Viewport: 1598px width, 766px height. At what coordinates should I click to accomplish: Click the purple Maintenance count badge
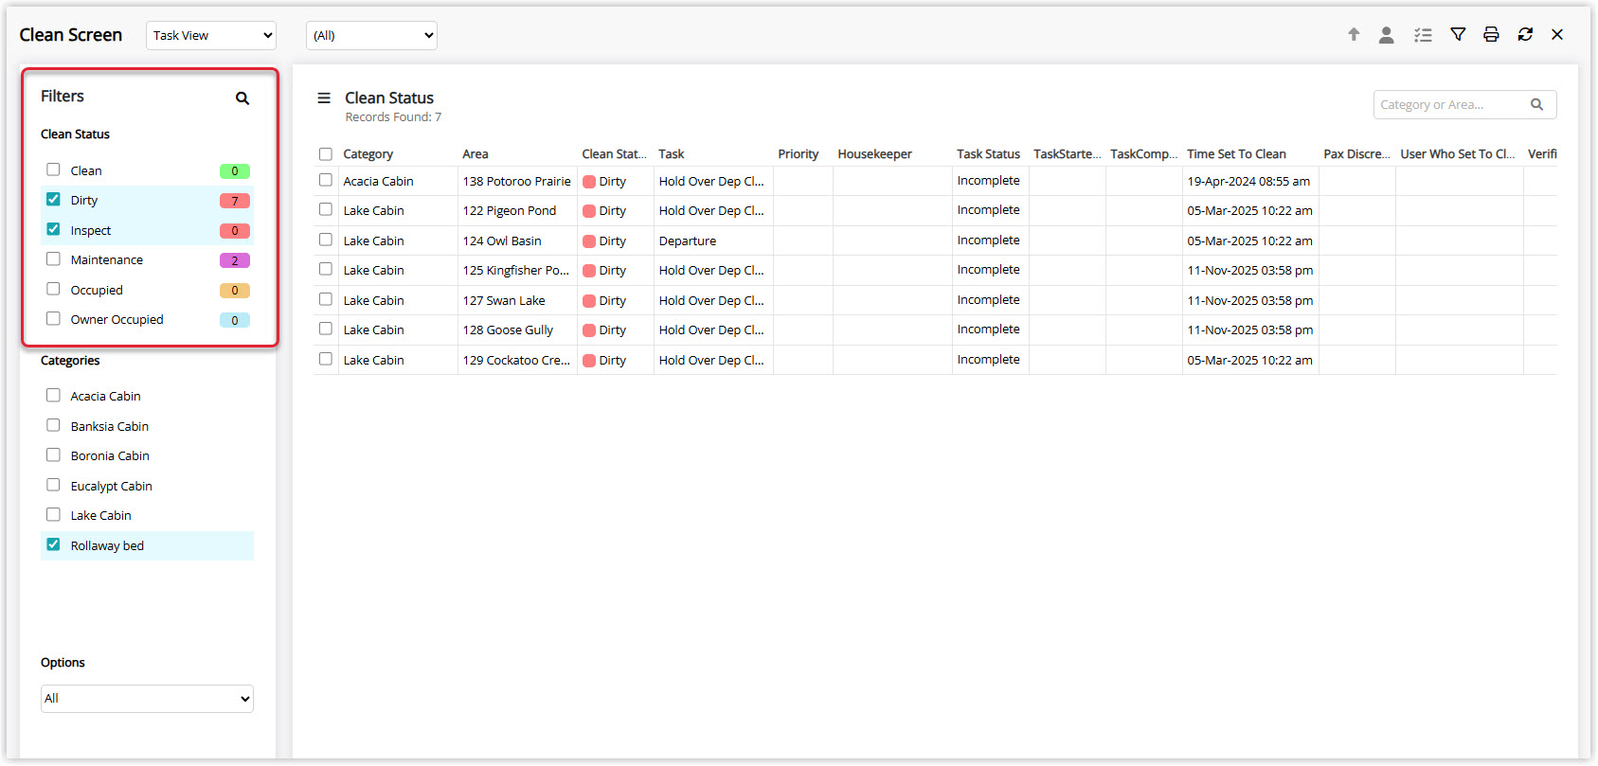pos(235,260)
